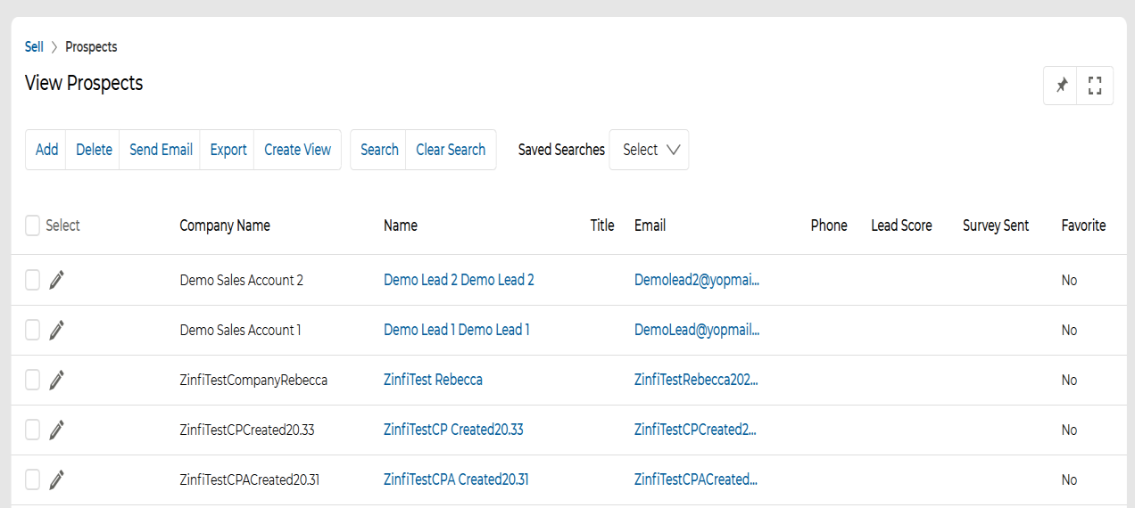Open the Search option

[x=379, y=150]
